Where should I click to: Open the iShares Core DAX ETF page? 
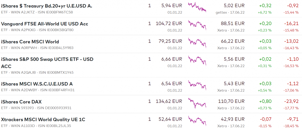point(21,102)
